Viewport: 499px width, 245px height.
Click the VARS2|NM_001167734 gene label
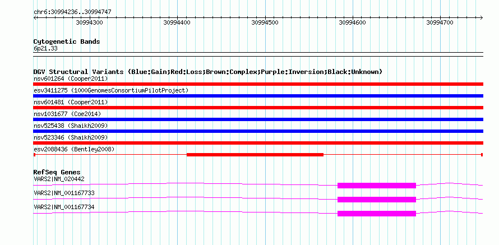64,207
